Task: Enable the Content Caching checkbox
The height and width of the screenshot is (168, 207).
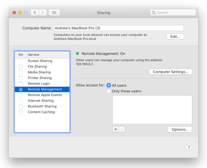Action: point(21,112)
